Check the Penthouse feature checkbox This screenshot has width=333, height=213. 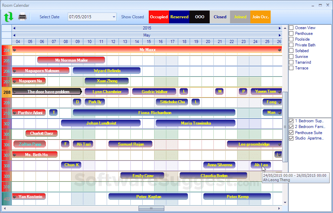291,33
